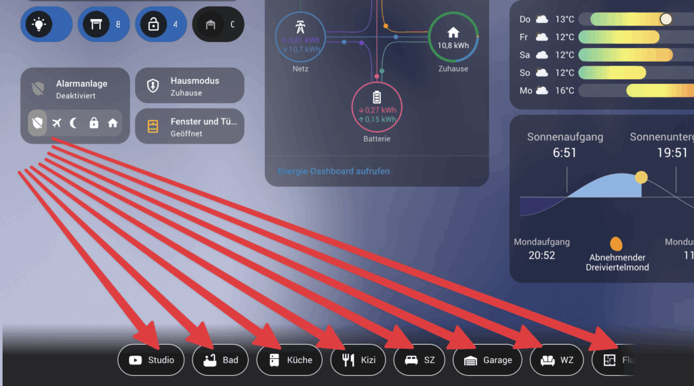
Task: Open the Energie-Dashboard aufrufen link
Action: [333, 171]
